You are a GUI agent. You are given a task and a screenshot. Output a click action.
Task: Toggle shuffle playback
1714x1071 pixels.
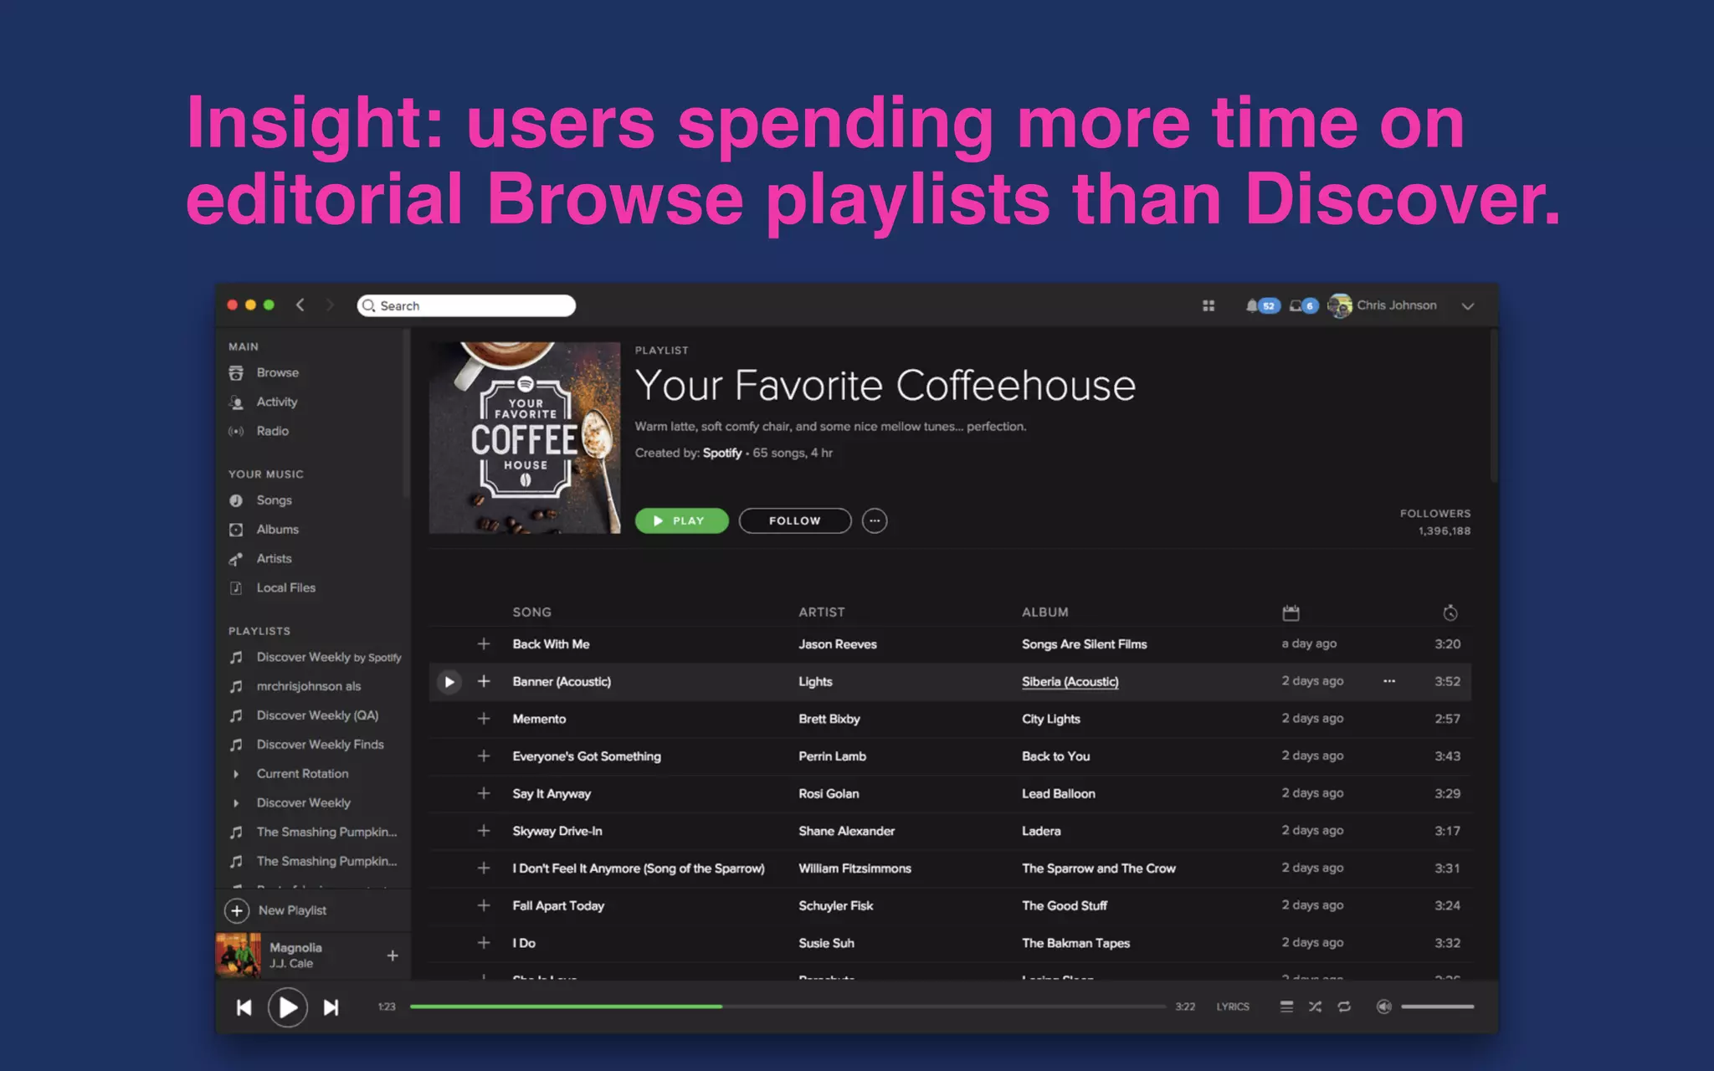(x=1315, y=1007)
